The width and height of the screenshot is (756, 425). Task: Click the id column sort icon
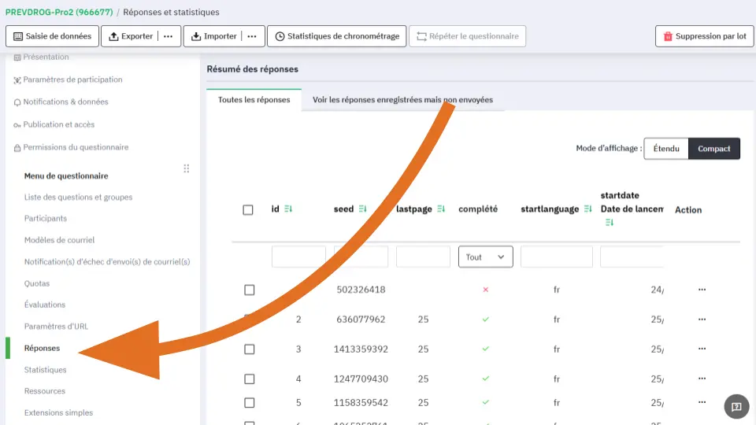point(288,209)
